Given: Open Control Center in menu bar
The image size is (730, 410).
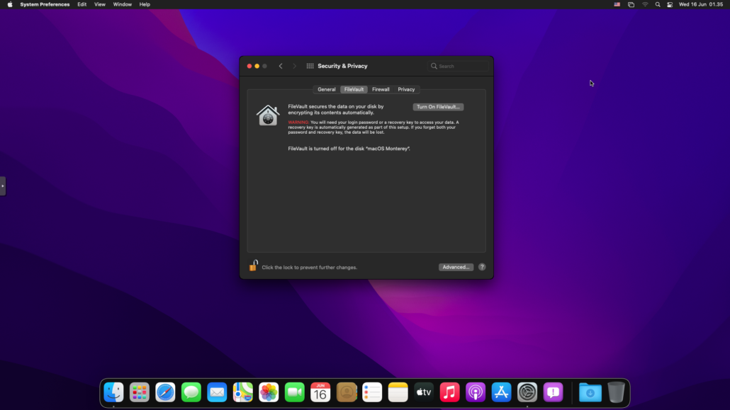Looking at the screenshot, I should coord(670,4).
